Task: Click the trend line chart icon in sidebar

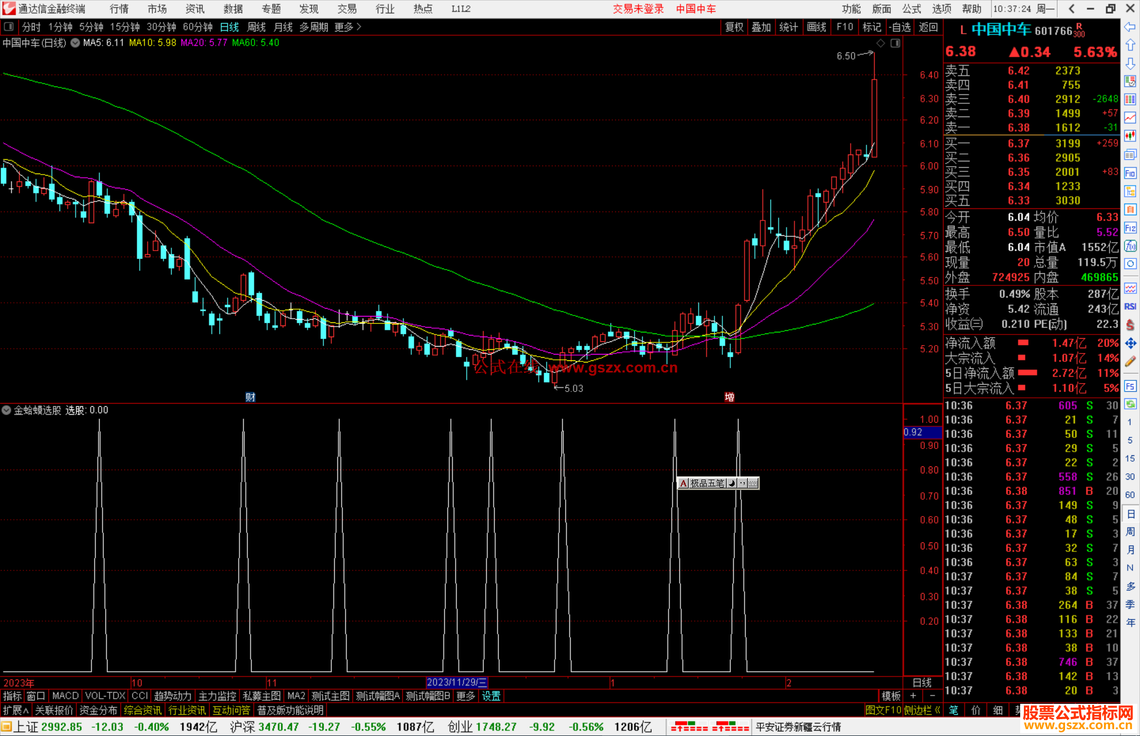Action: [1130, 117]
